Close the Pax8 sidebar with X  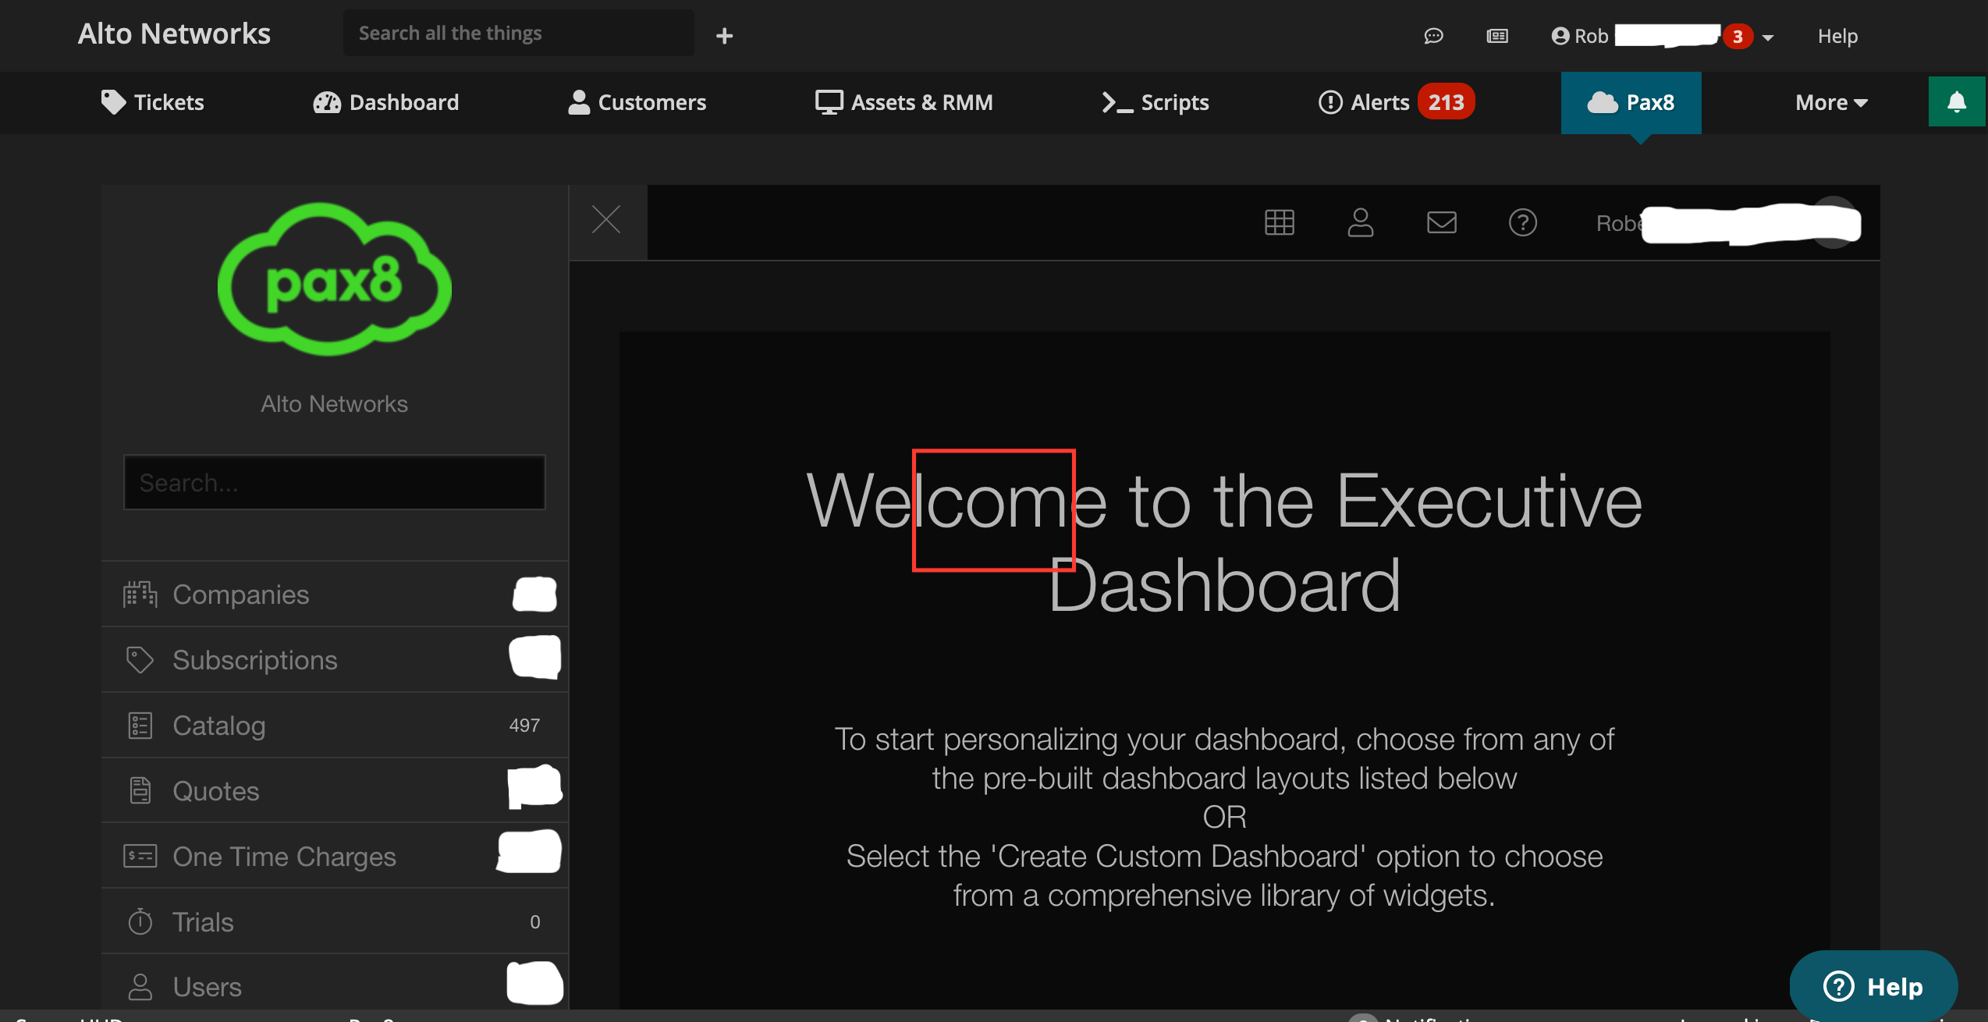606,220
